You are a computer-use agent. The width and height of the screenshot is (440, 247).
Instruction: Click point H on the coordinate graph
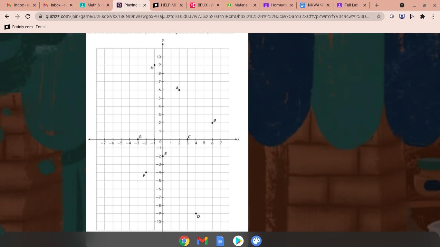click(155, 65)
